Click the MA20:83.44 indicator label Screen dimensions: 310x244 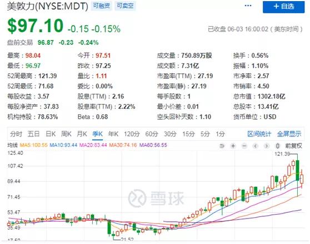93,145
